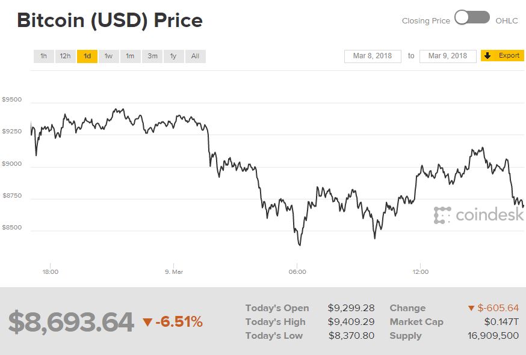526x355 pixels.
Task: Click the CoinDesk watermark logo
Action: tap(478, 214)
